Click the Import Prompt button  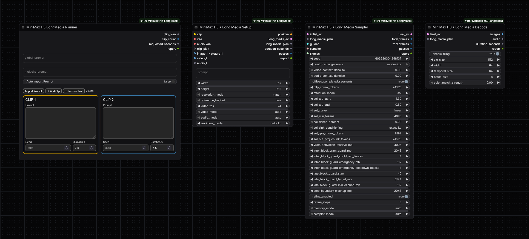[34, 91]
